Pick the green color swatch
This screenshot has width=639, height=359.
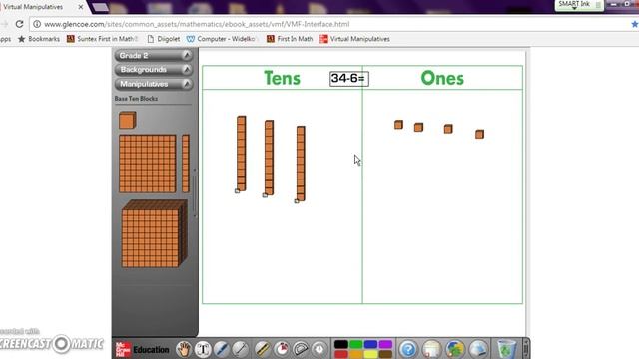(355, 344)
